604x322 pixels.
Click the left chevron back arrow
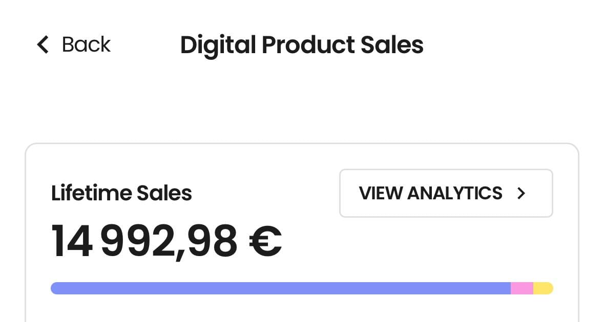[x=43, y=44]
